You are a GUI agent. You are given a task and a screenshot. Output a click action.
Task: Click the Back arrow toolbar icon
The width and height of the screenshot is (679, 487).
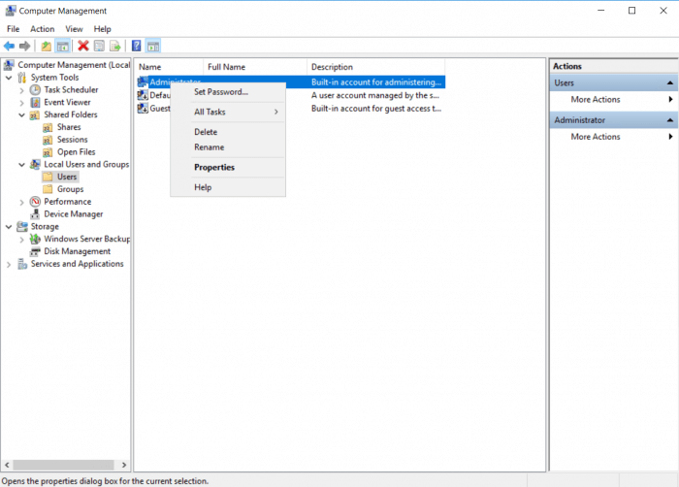(x=9, y=46)
